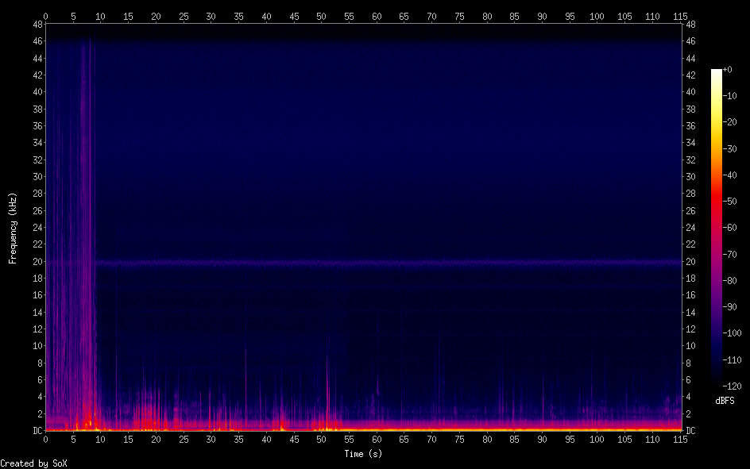Screen dimensions: 750x469
Task: Click the 48 kHz label on right axis
Action: (x=690, y=25)
